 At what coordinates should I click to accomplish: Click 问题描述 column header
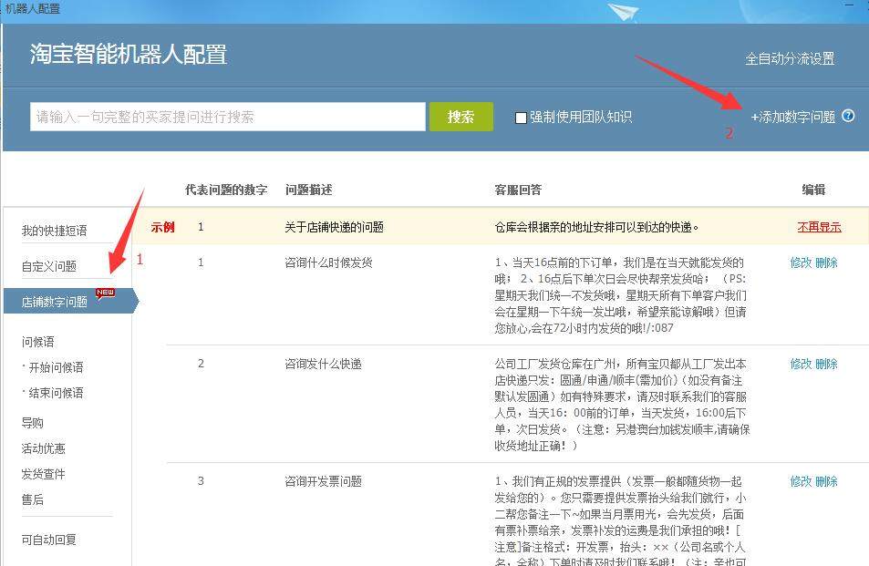coord(309,190)
